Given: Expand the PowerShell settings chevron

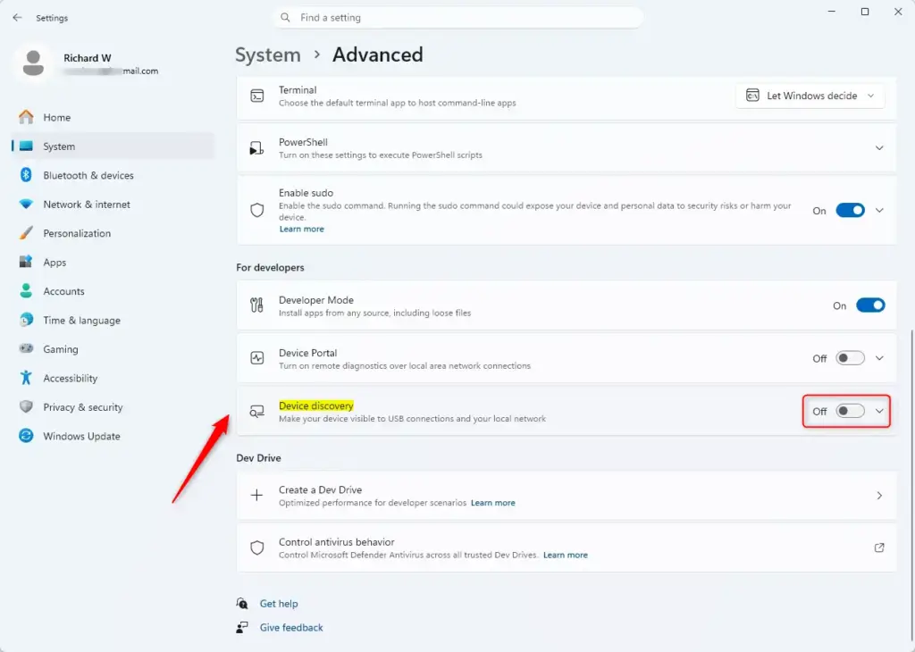Looking at the screenshot, I should (879, 148).
